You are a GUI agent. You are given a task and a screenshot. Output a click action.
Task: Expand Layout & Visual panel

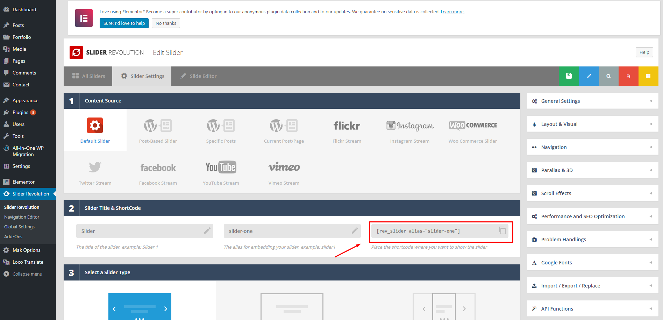(x=593, y=124)
